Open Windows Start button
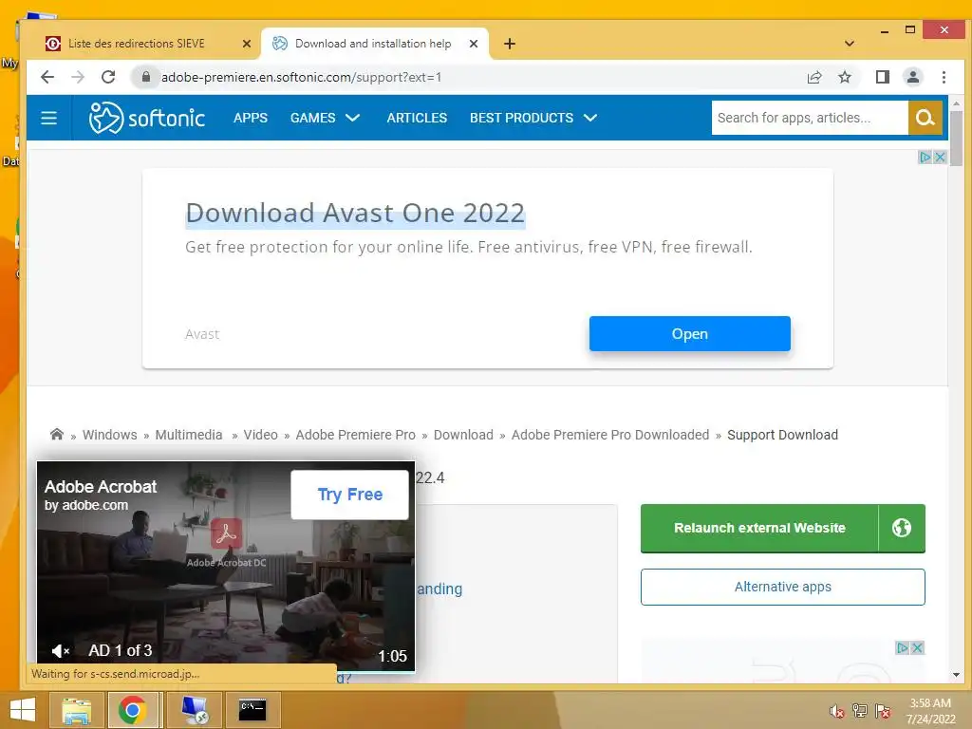 [x=23, y=710]
